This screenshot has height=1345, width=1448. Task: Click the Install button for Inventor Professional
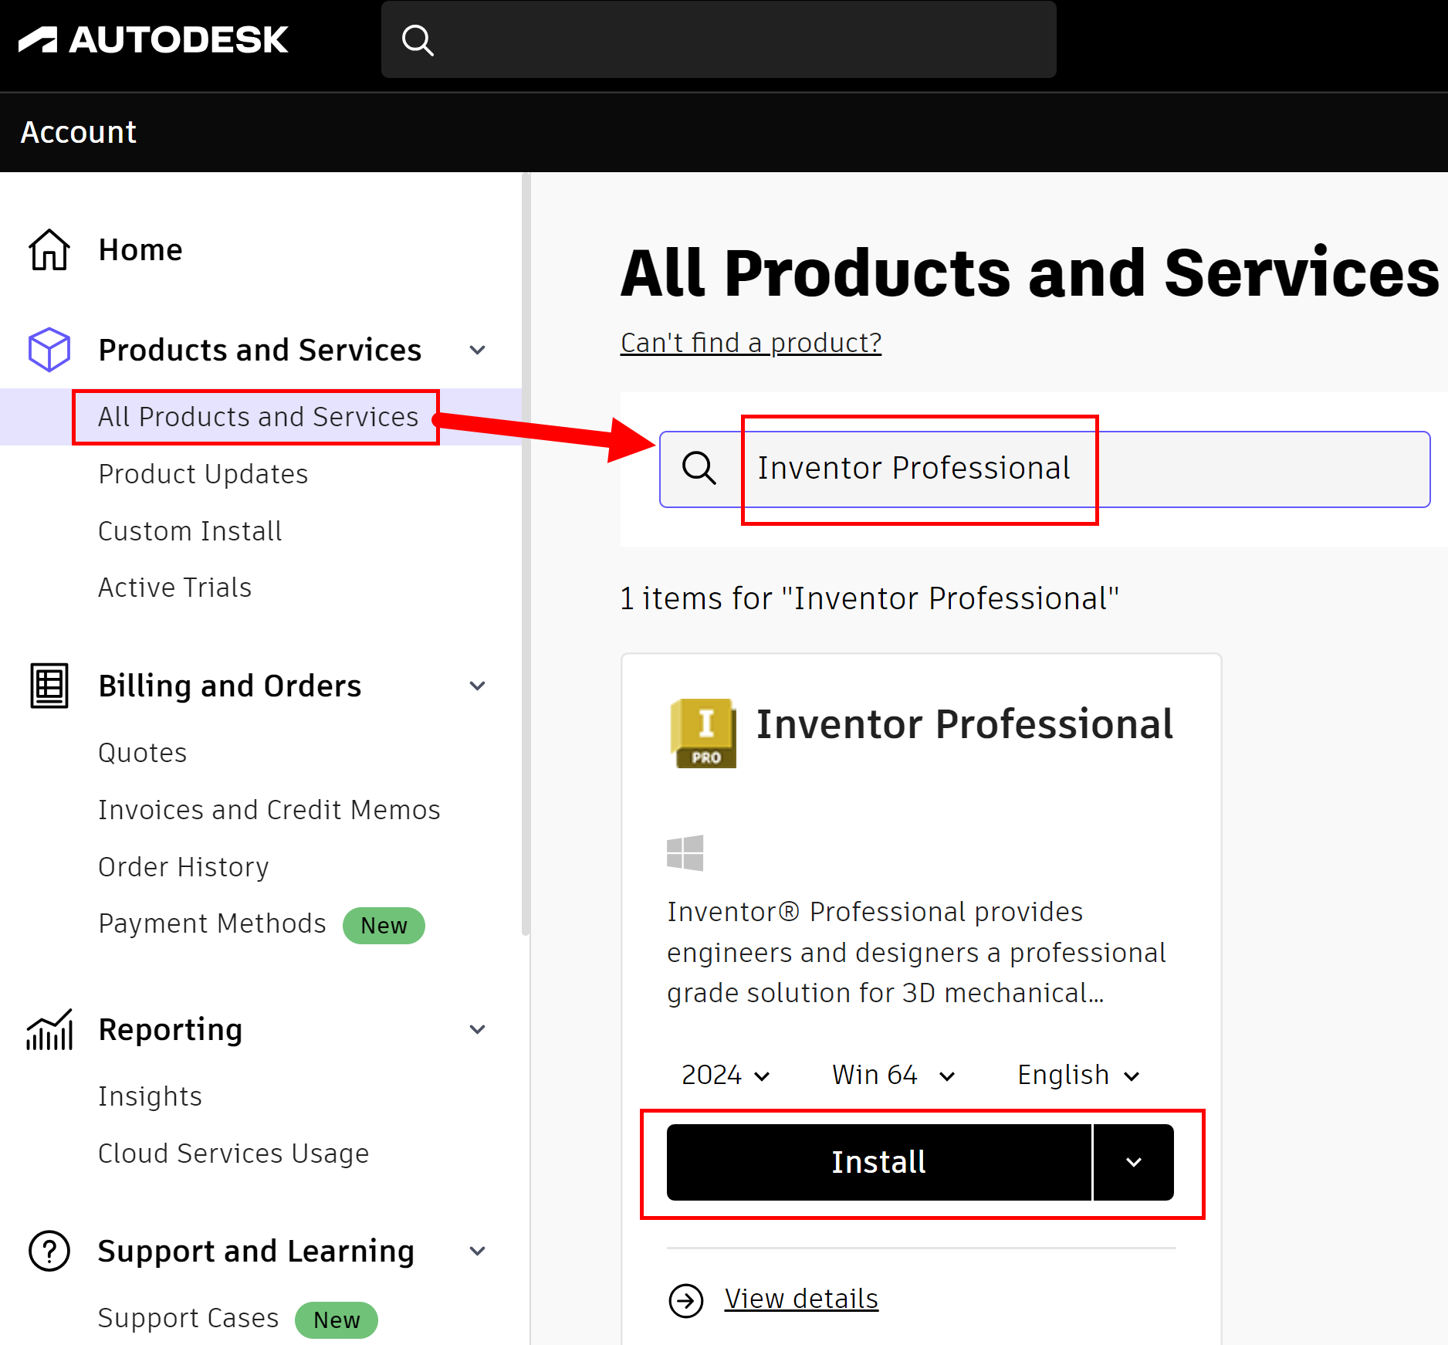pyautogui.click(x=878, y=1162)
